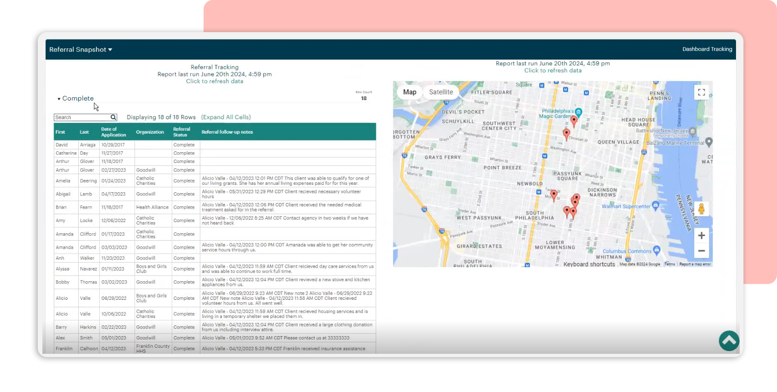Zoom out on the map
Viewport: 777px width, 392px height.
[x=702, y=251]
